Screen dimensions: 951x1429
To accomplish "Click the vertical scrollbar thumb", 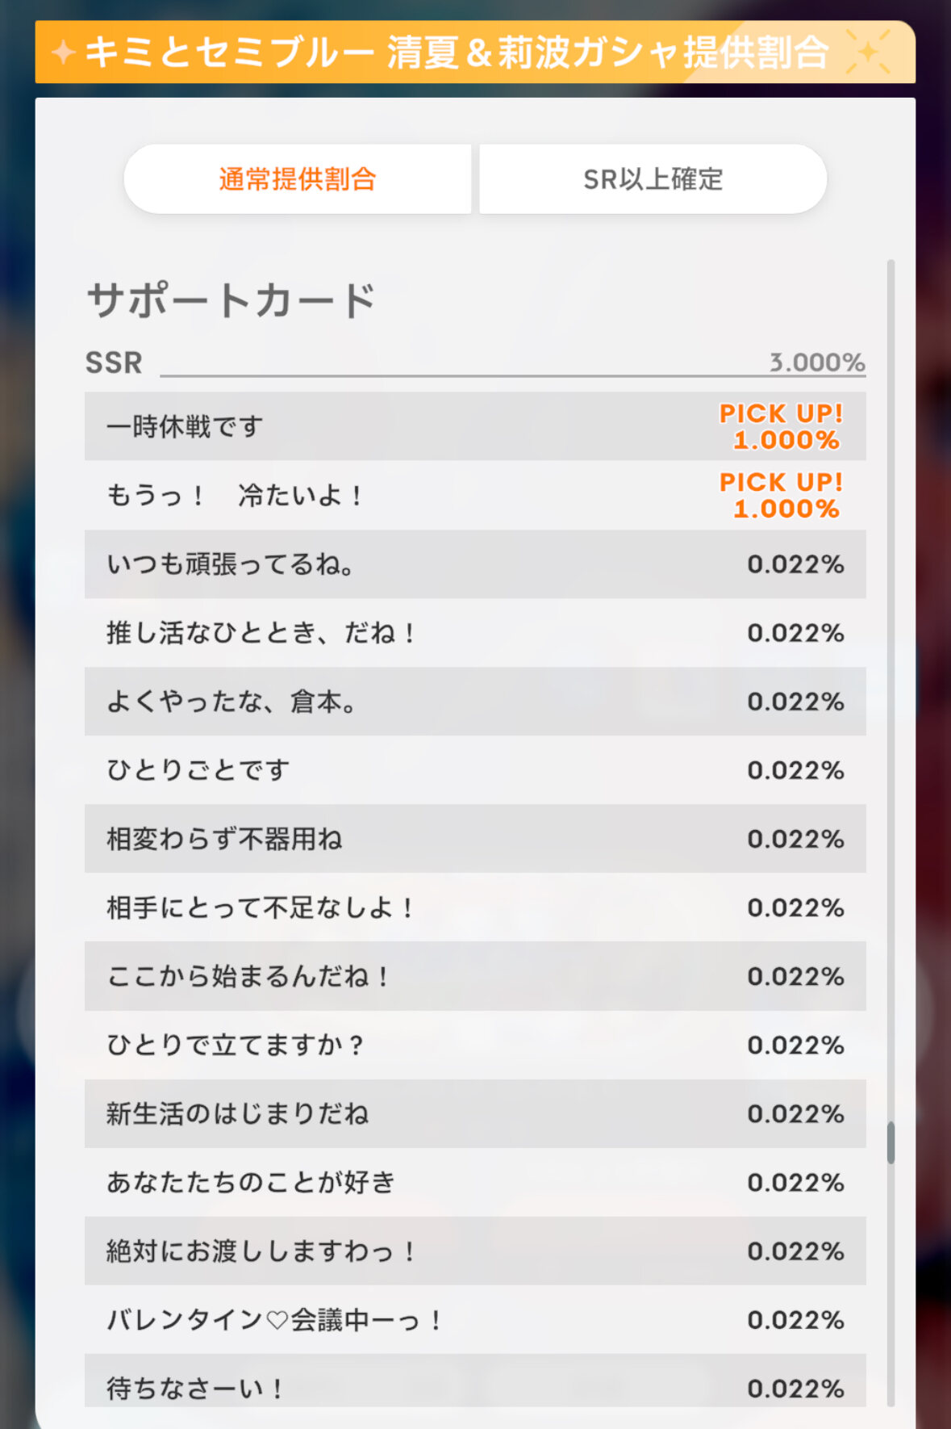I will coord(891,1142).
